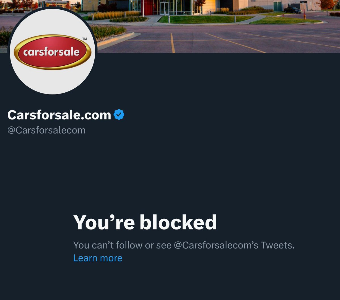The width and height of the screenshot is (340, 300).
Task: Open the @Carsforsalecom mention in blocked message
Action: click(216, 245)
